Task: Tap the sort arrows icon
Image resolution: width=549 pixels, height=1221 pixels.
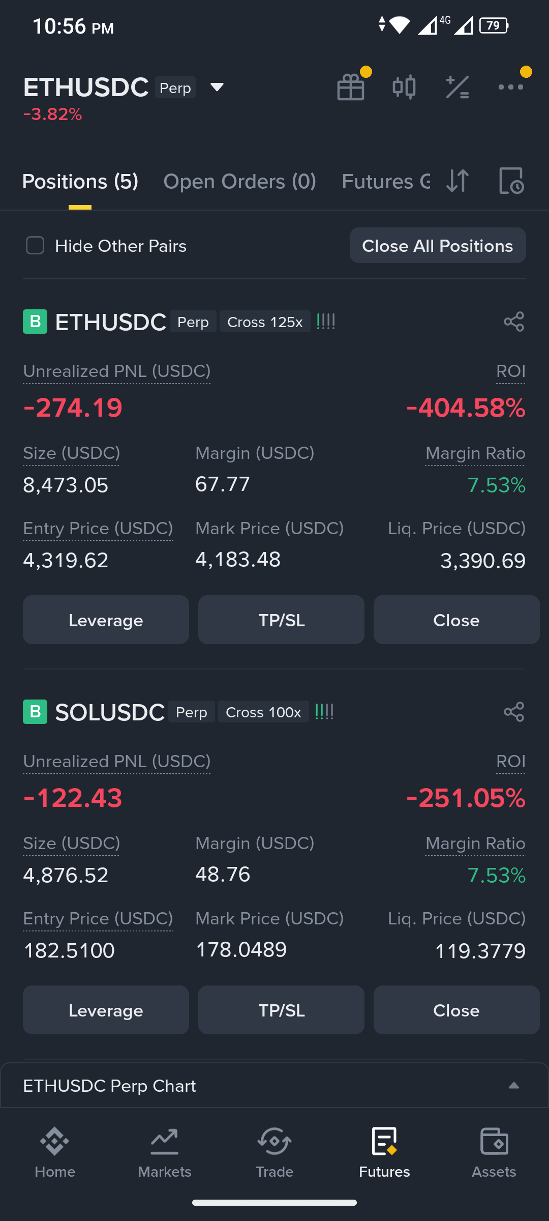Action: 457,181
